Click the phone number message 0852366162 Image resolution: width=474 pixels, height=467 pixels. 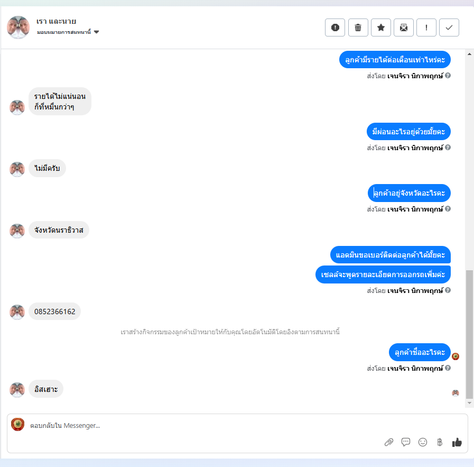point(55,311)
